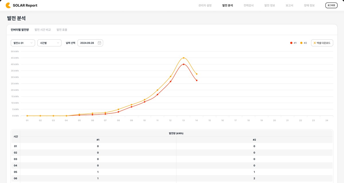
Task: Select the 05 row time cell
Action: [16, 172]
